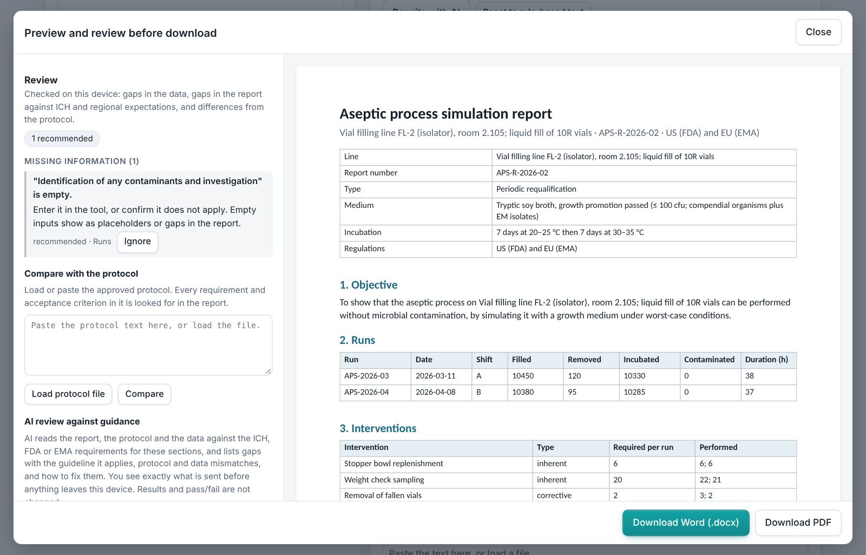Screen dimensions: 866x555
Task: Click the '2. Runs' section heading
Action: 357,341
